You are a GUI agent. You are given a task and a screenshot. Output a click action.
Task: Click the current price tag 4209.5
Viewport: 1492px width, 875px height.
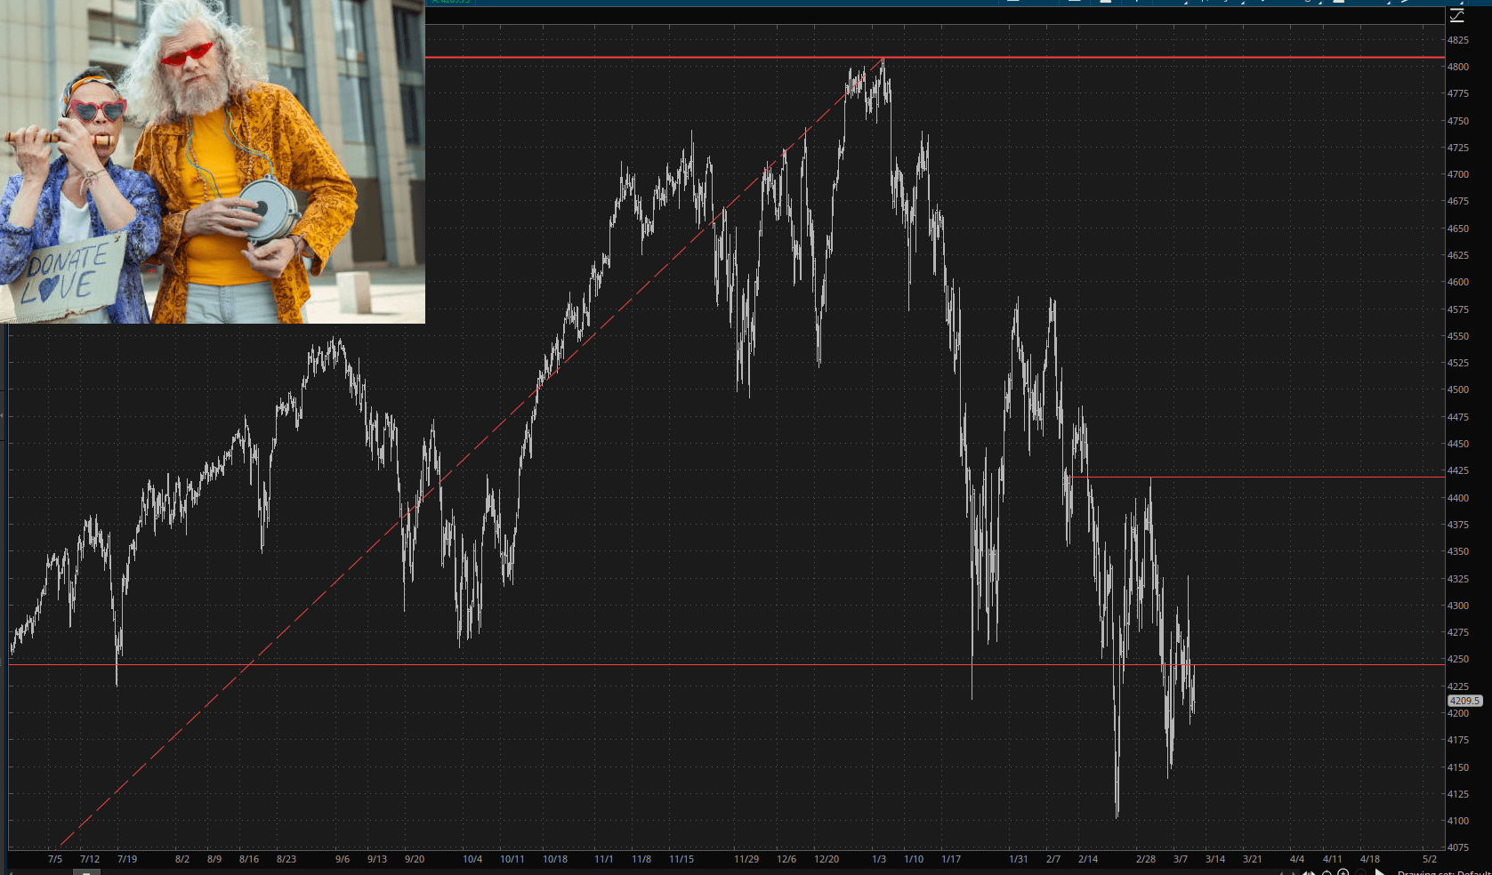1464,701
